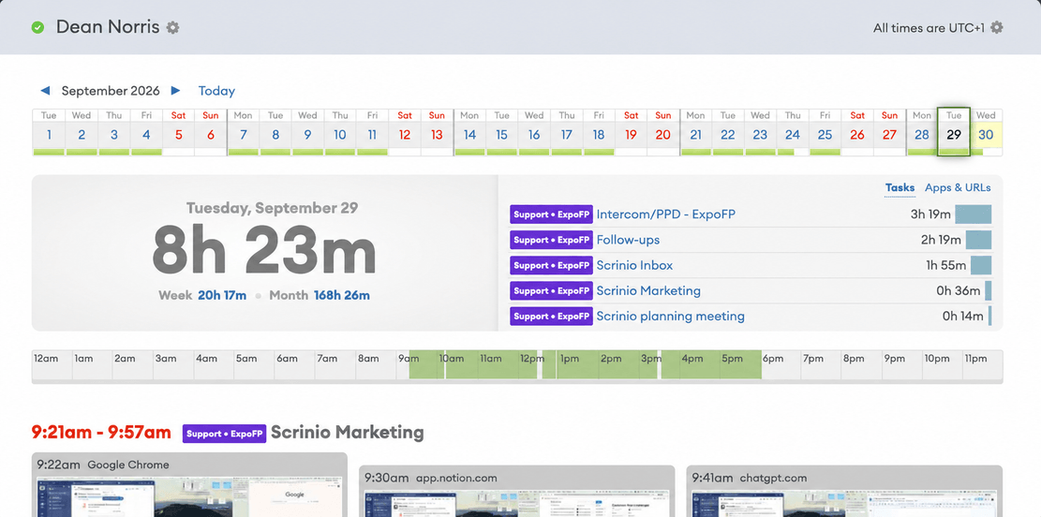Click the 9:21am - 9:57am time range
The image size is (1041, 517).
101,433
